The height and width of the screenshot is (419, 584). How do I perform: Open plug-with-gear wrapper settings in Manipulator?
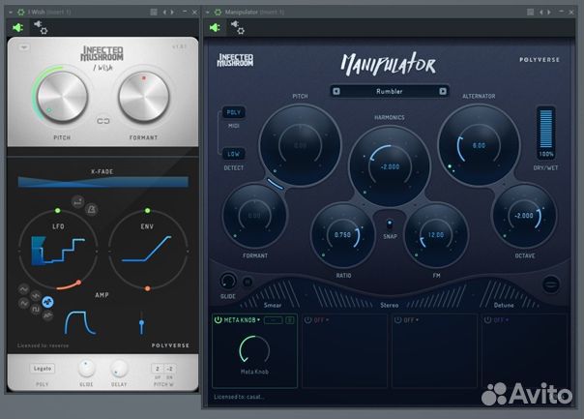238,28
